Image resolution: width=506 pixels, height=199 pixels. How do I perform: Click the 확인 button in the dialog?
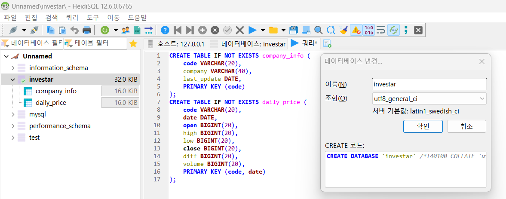tap(417, 126)
